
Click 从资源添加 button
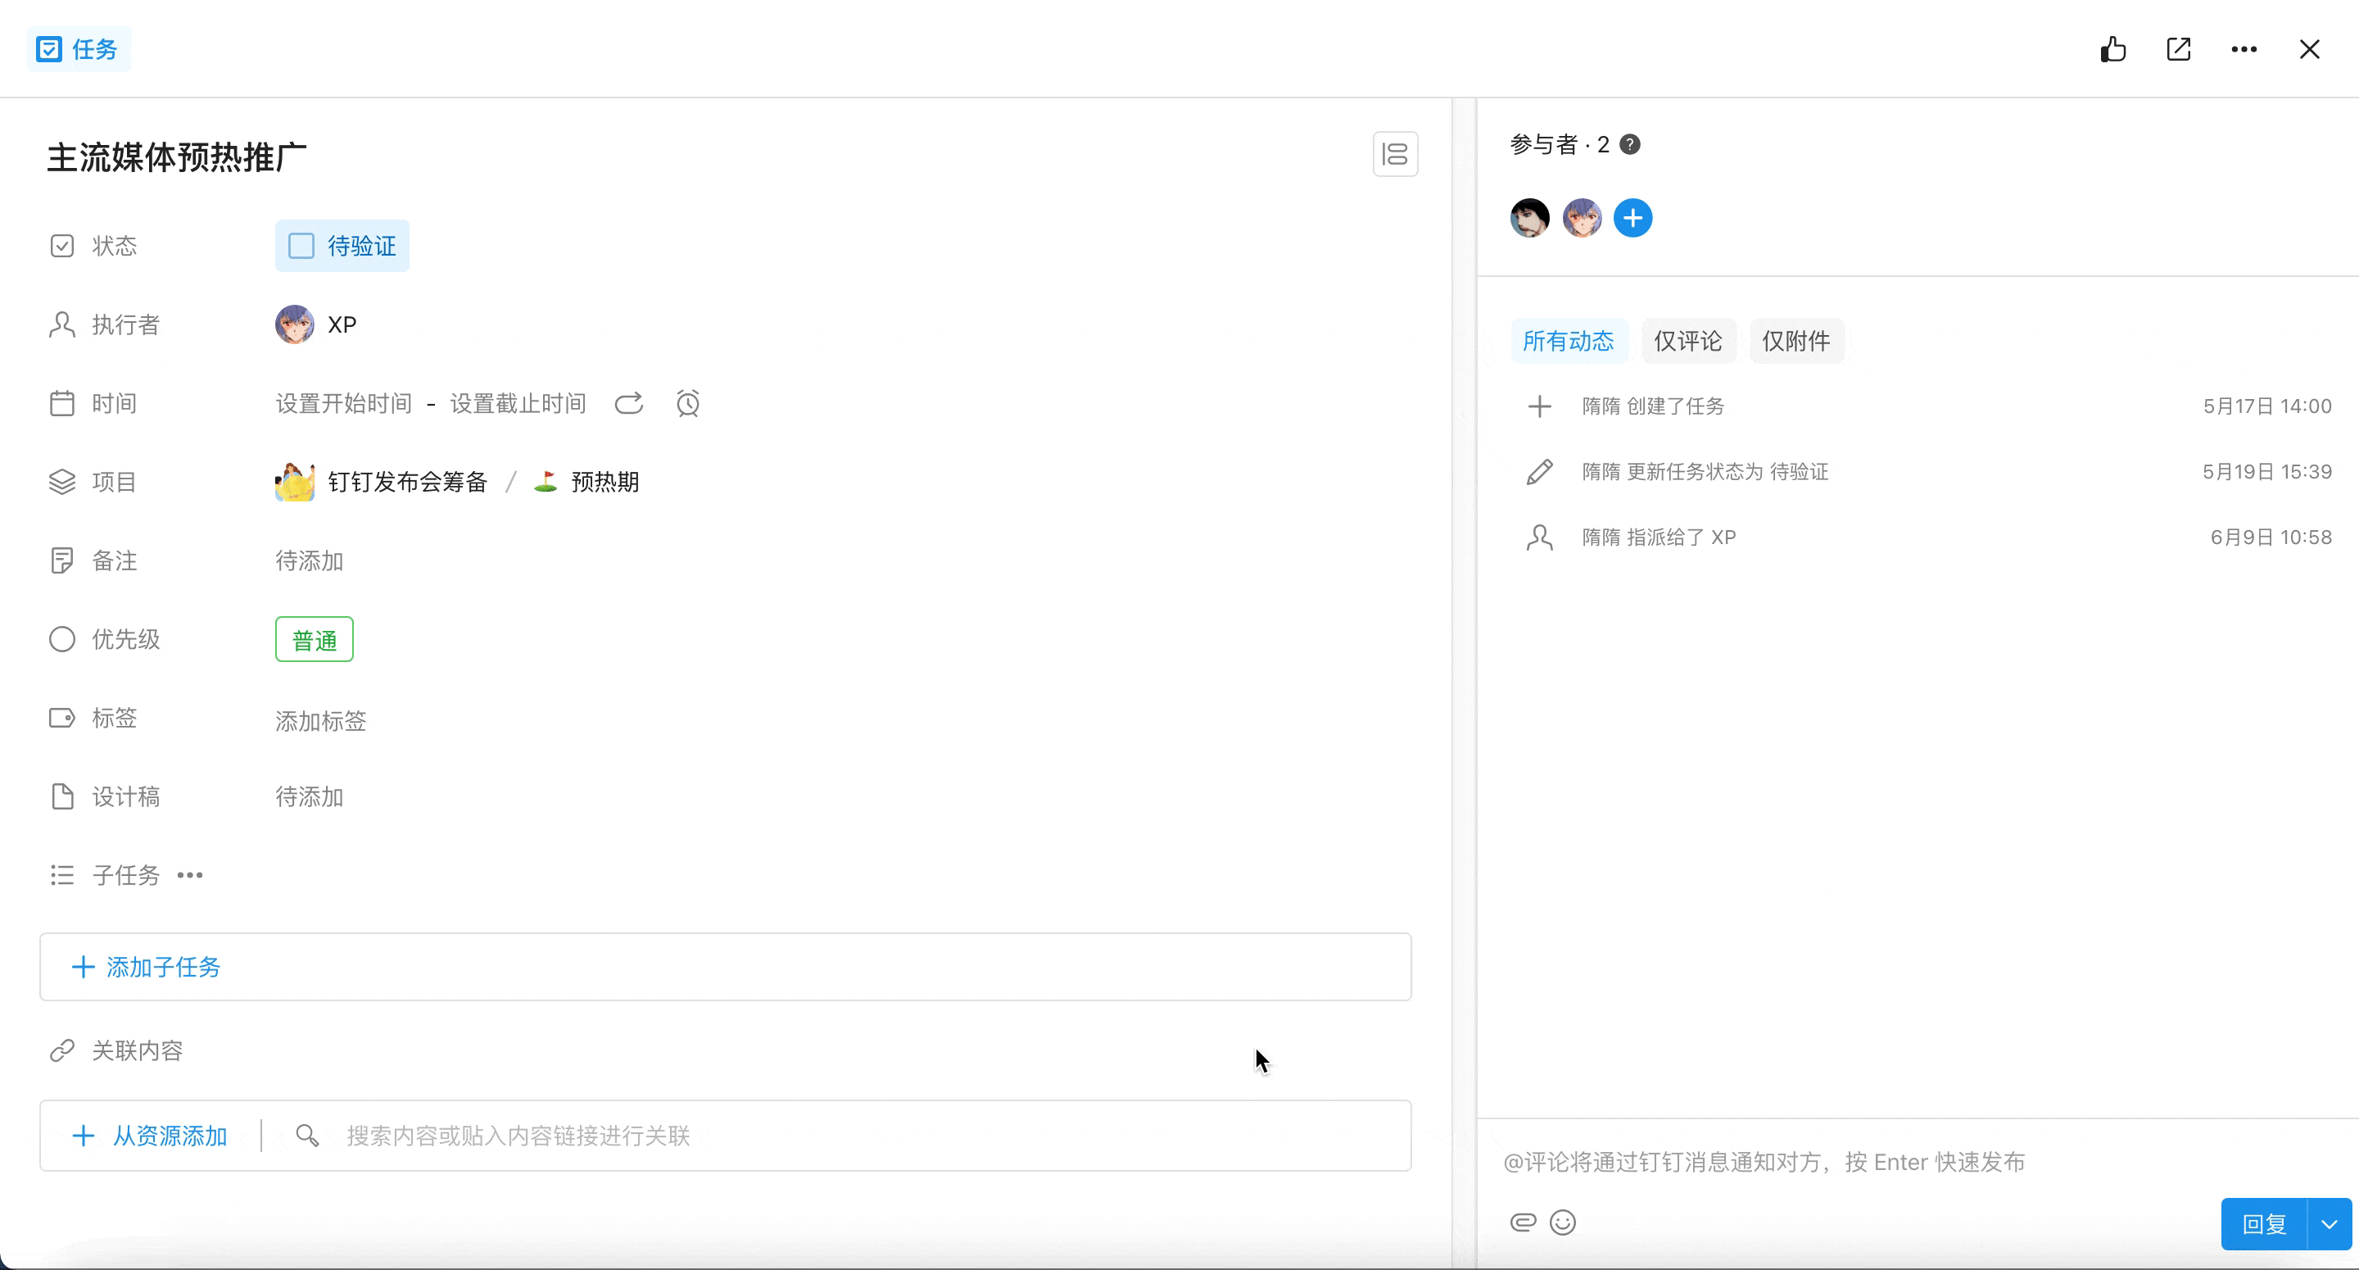[x=150, y=1136]
